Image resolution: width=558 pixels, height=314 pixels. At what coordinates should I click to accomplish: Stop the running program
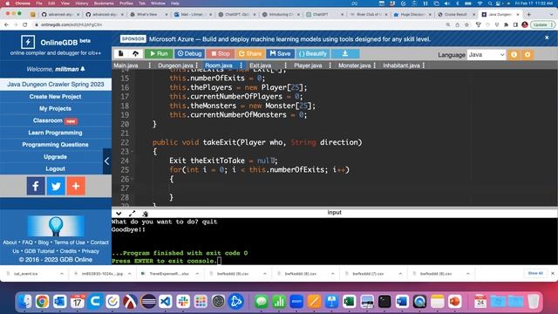coord(221,54)
